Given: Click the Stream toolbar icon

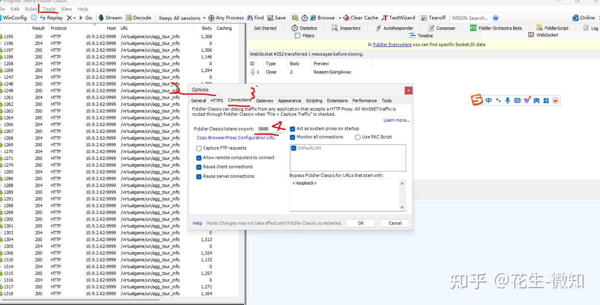Looking at the screenshot, I should click(110, 18).
